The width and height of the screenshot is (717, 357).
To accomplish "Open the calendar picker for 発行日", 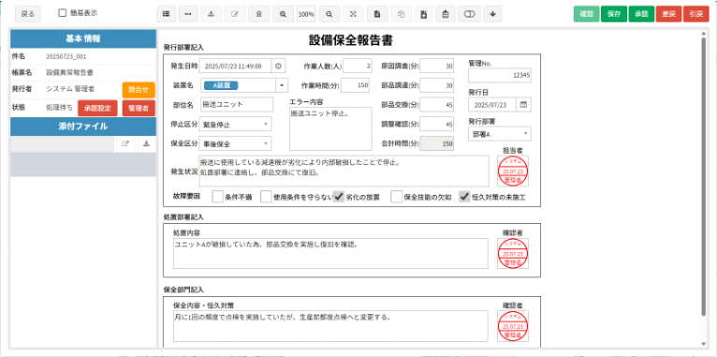I will pyautogui.click(x=523, y=104).
